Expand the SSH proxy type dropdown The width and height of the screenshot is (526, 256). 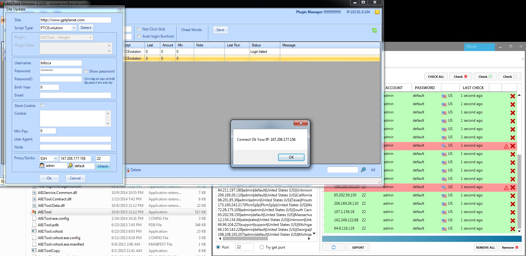56,159
